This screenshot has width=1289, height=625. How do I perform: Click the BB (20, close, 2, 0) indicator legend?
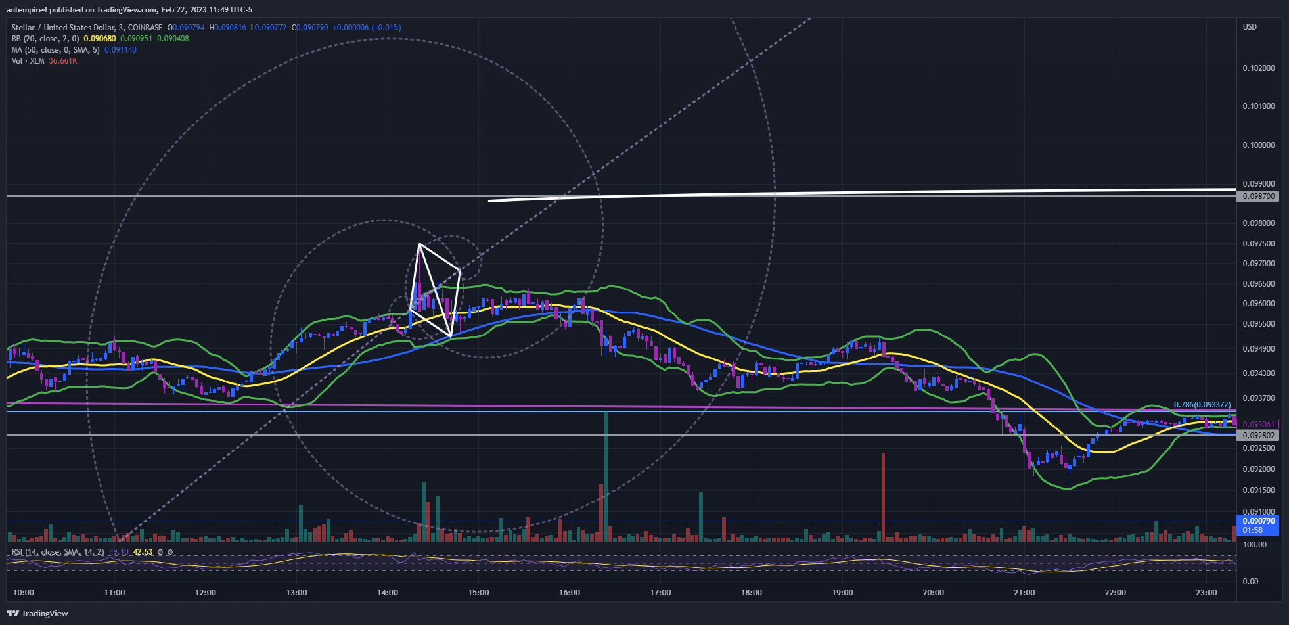coord(45,39)
